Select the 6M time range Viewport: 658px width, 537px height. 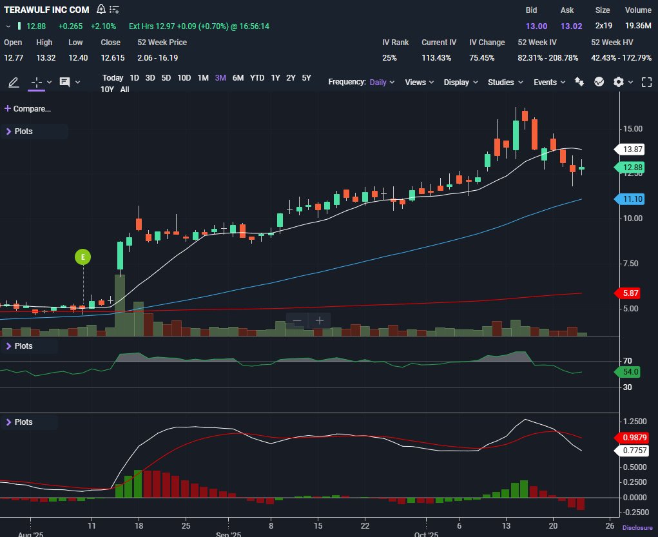[238, 77]
